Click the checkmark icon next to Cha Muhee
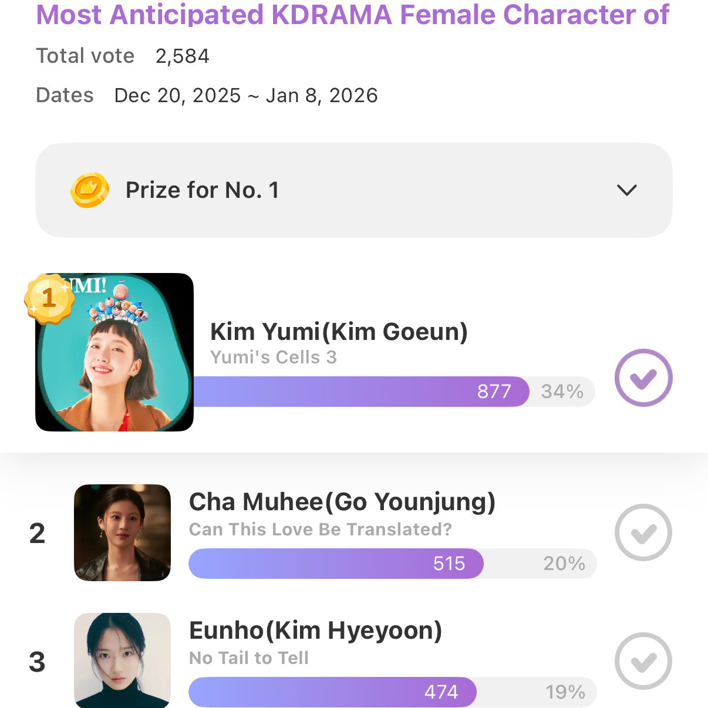 643,532
